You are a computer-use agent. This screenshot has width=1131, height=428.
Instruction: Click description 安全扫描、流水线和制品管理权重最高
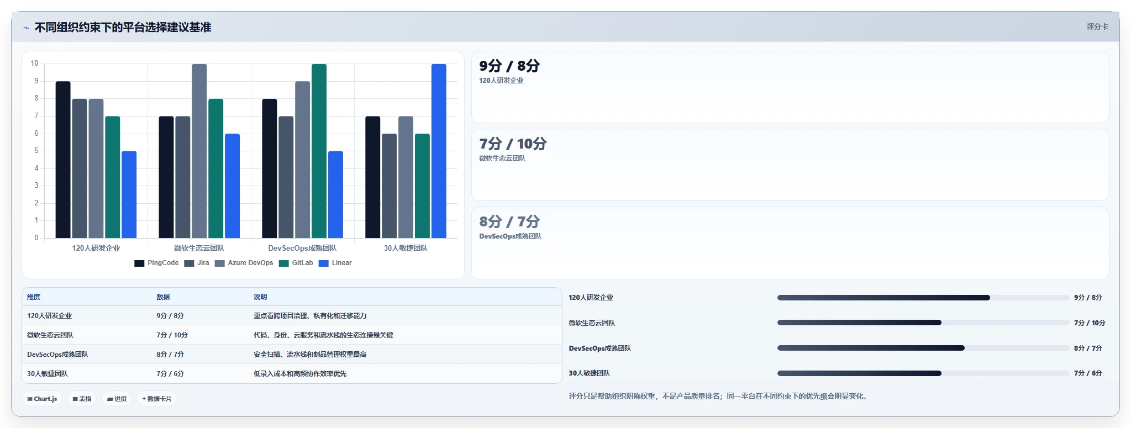pyautogui.click(x=310, y=355)
